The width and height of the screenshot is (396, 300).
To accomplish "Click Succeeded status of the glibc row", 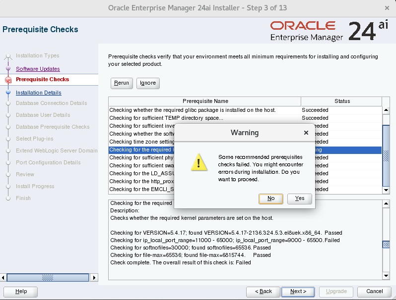I will coord(315,110).
